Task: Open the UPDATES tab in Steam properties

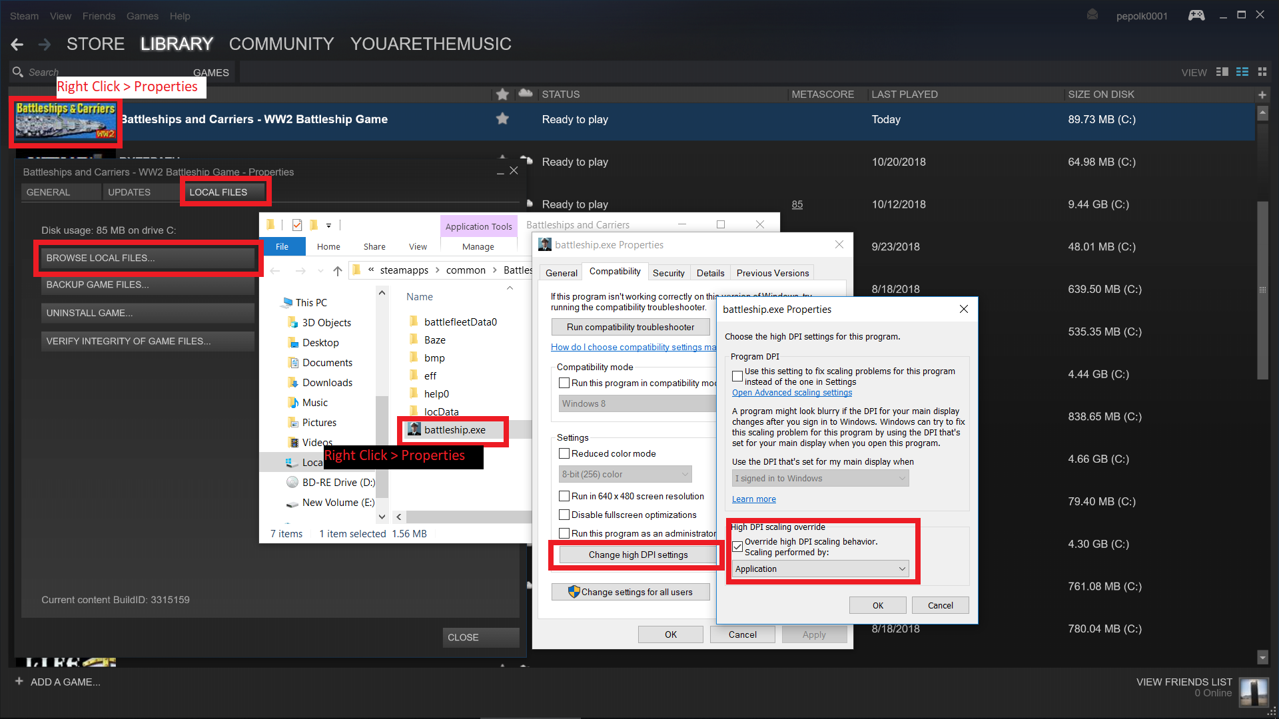Action: (x=129, y=192)
